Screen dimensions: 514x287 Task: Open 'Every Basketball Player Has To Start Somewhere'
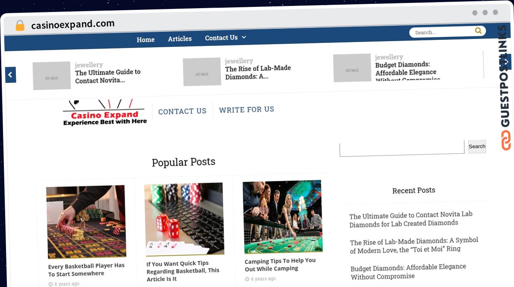[x=86, y=269]
